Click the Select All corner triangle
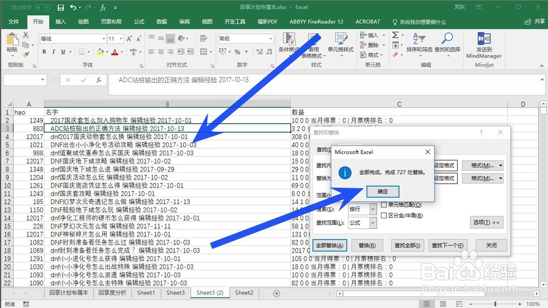The image size is (548, 308). 9,104
